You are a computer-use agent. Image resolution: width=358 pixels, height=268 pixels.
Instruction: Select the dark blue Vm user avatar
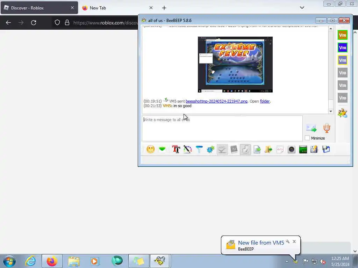pyautogui.click(x=343, y=47)
